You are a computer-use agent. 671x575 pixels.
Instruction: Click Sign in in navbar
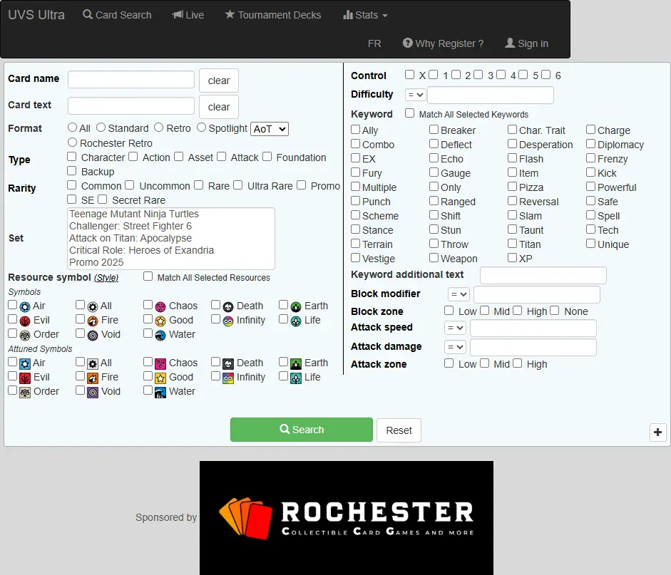(x=527, y=43)
